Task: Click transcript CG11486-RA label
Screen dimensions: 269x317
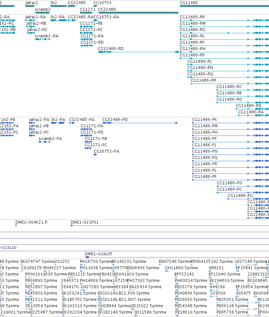Action: (x=251, y=112)
